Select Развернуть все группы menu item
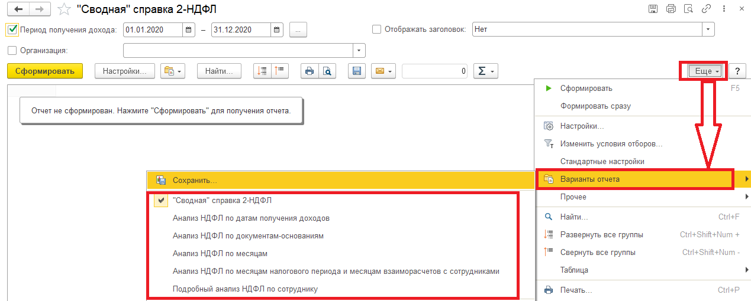Viewport: 751px width, 301px height. tap(642, 234)
